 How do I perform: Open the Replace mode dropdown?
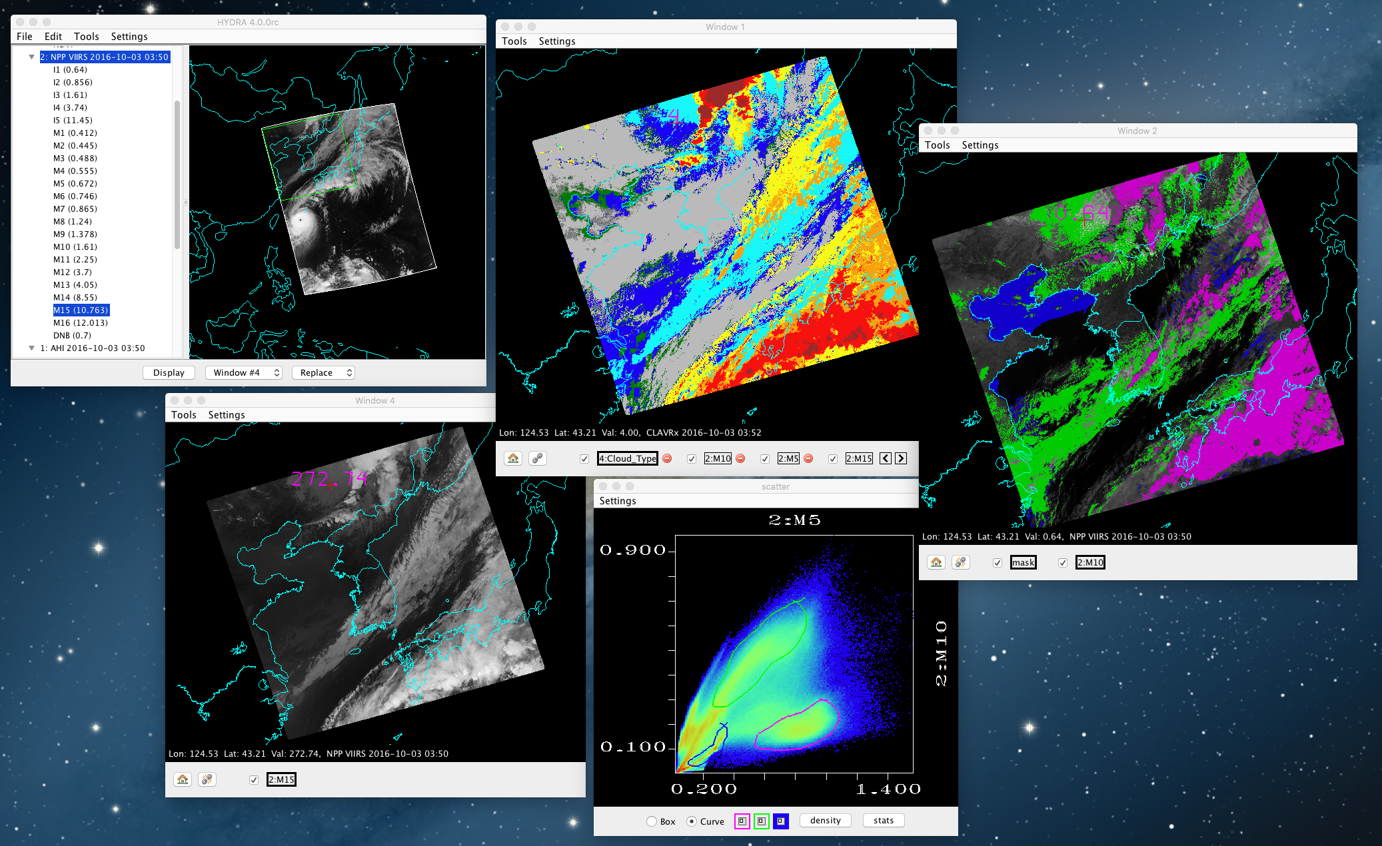[x=323, y=372]
